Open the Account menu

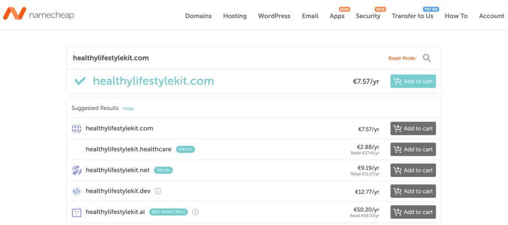[x=492, y=16]
